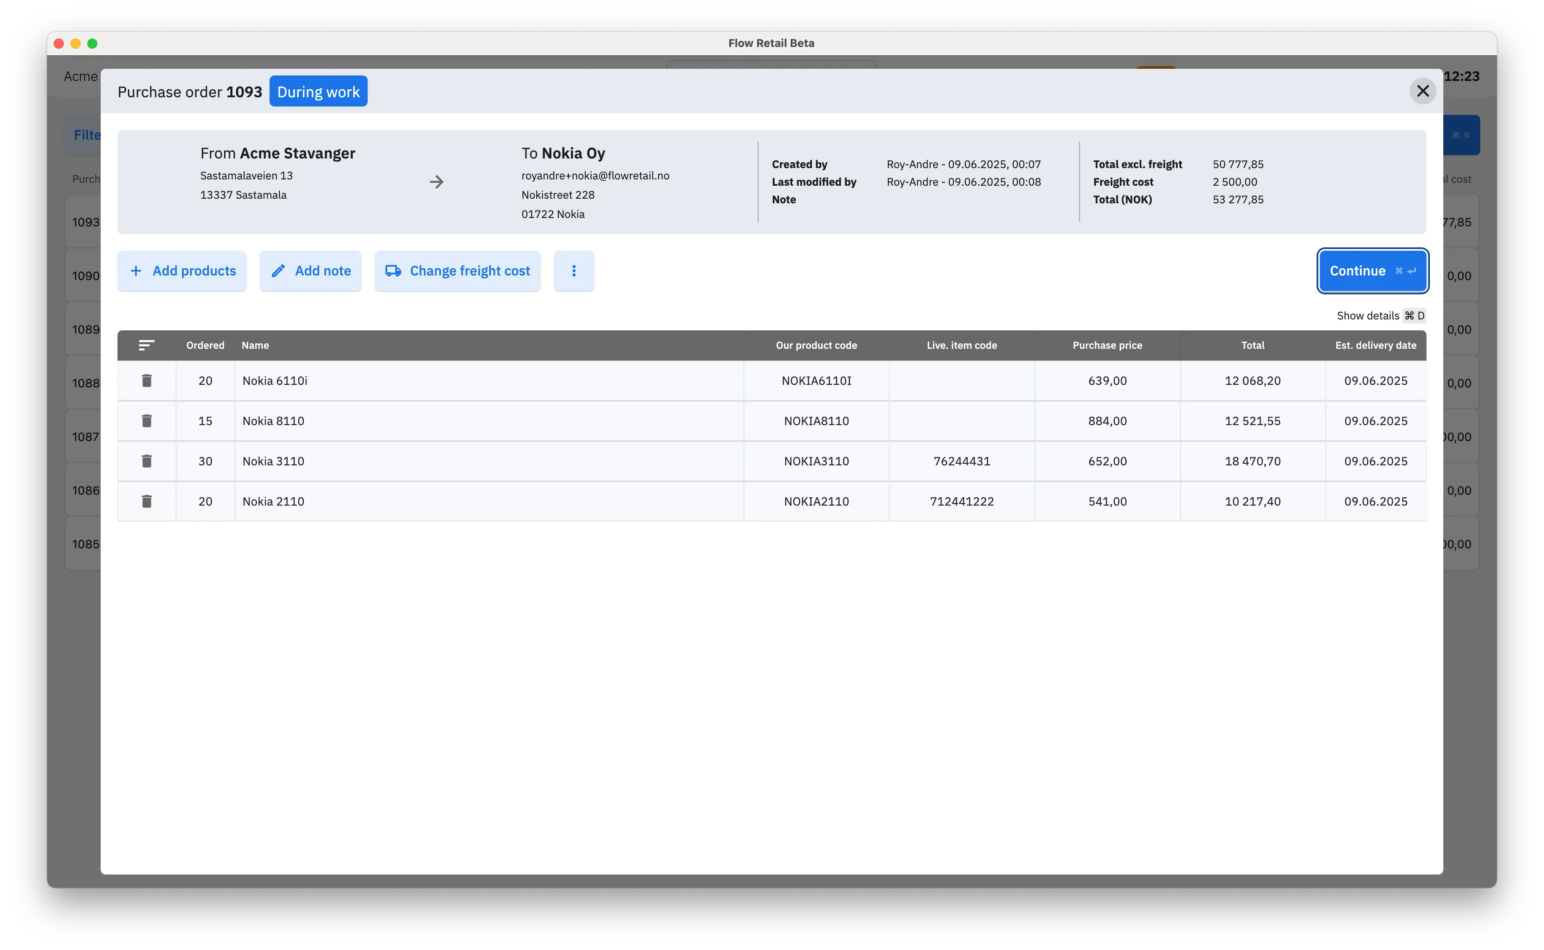Select ordered quantity 30 for Nokia 3110

tap(206, 461)
